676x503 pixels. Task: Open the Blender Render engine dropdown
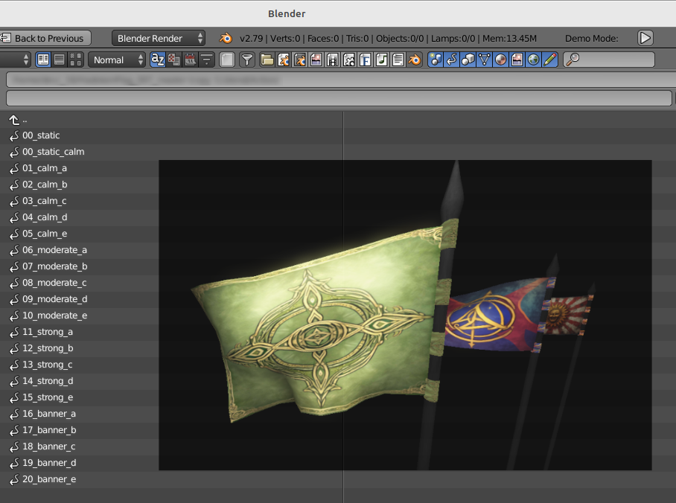coord(159,38)
